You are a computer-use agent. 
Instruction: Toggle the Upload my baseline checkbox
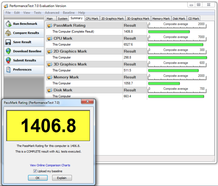pyautogui.click(x=35, y=171)
